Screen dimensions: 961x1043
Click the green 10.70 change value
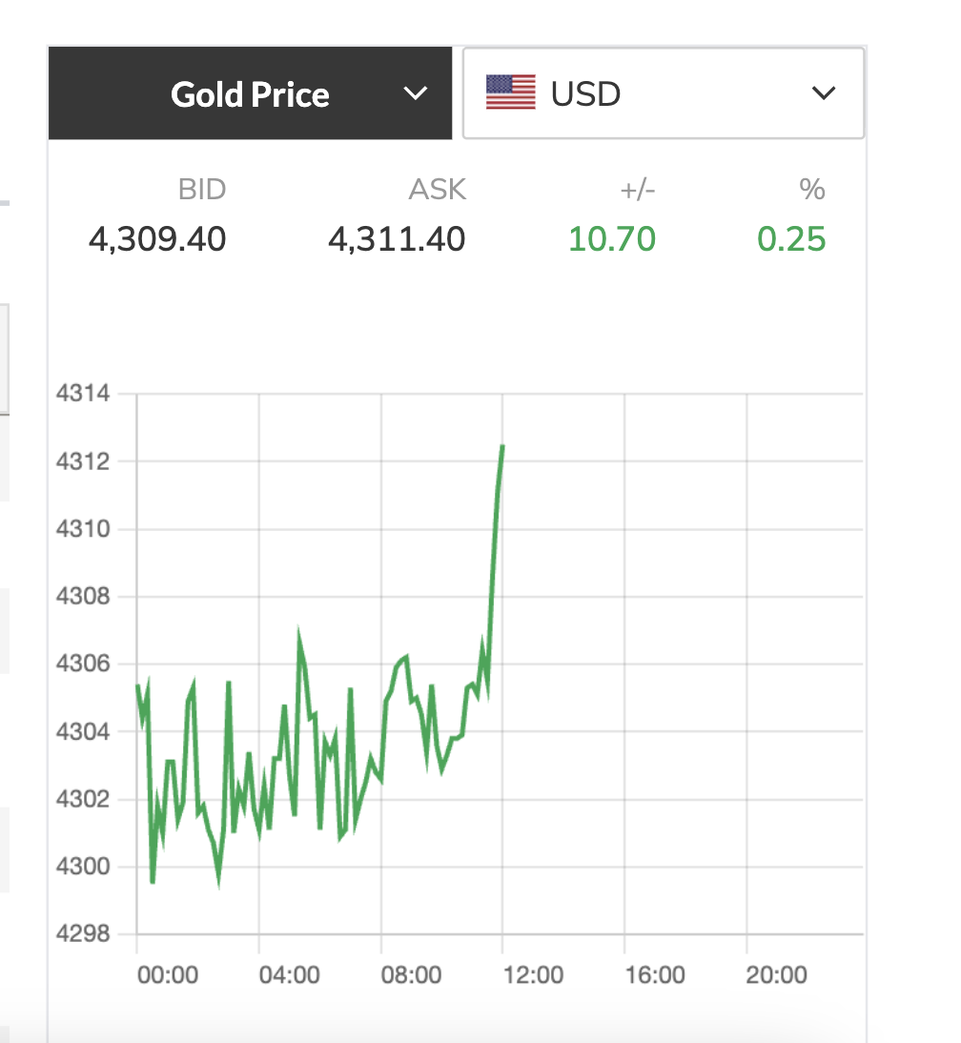(x=612, y=238)
